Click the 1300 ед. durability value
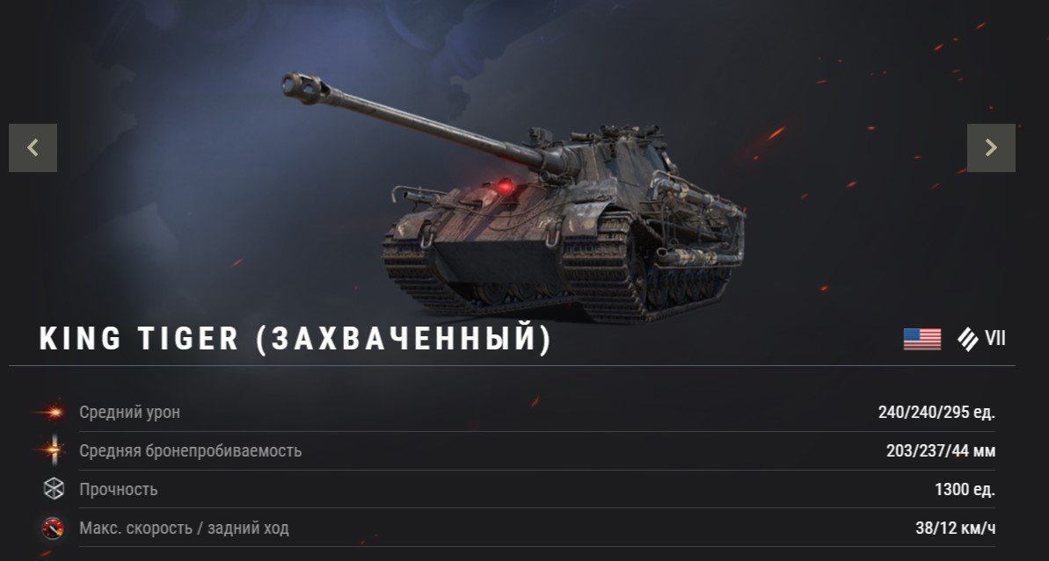Image resolution: width=1049 pixels, height=561 pixels. point(965,490)
